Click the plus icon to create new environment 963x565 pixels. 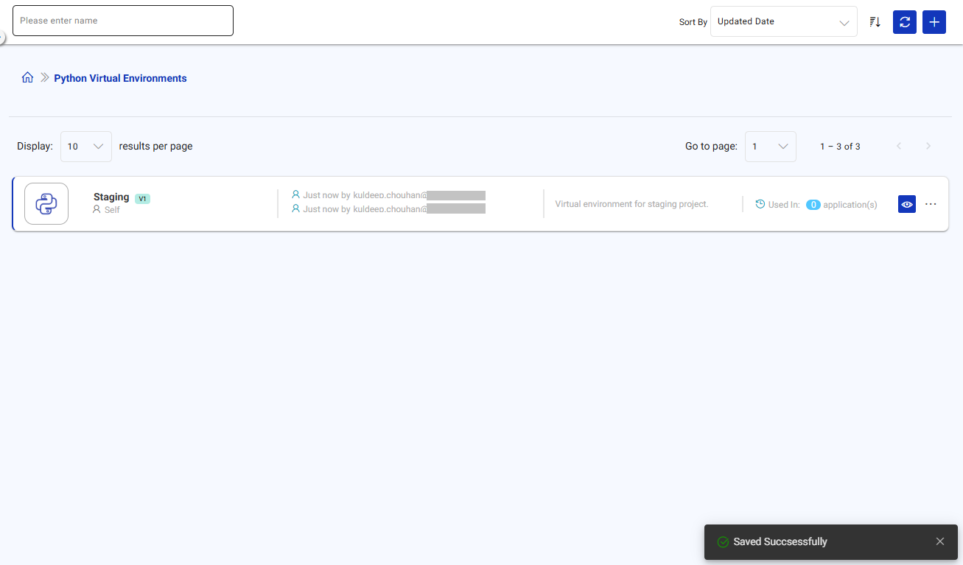coord(934,21)
